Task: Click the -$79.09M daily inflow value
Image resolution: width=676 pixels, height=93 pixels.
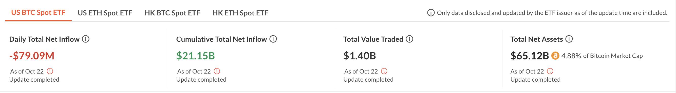Action: pyautogui.click(x=32, y=56)
